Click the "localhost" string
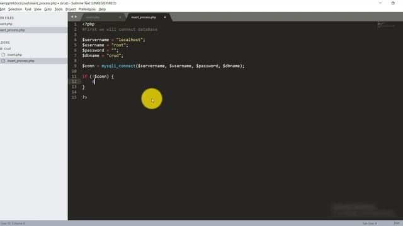 tap(130, 40)
